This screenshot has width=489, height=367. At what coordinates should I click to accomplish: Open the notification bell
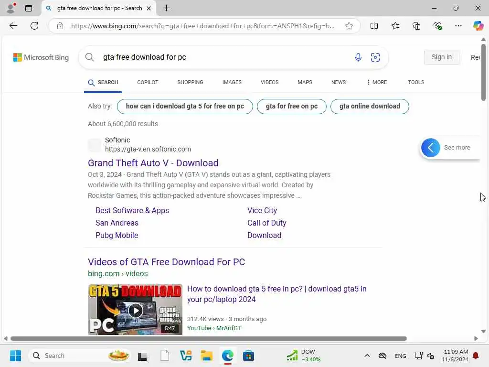(476, 356)
